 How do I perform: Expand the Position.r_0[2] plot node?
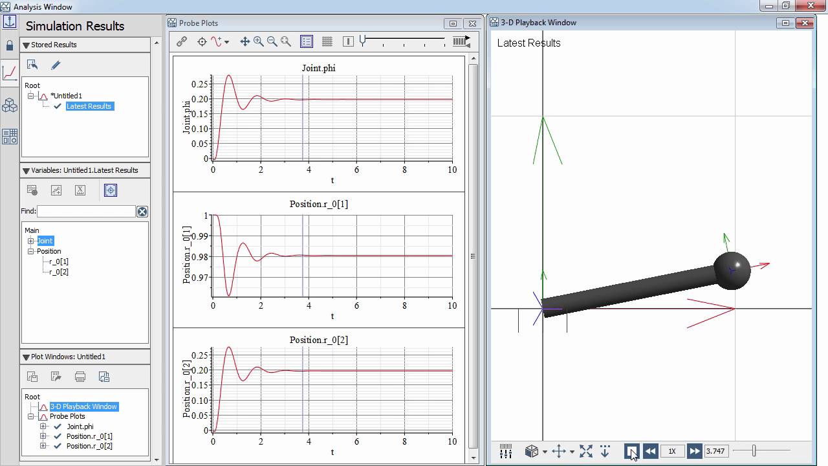[x=43, y=446]
